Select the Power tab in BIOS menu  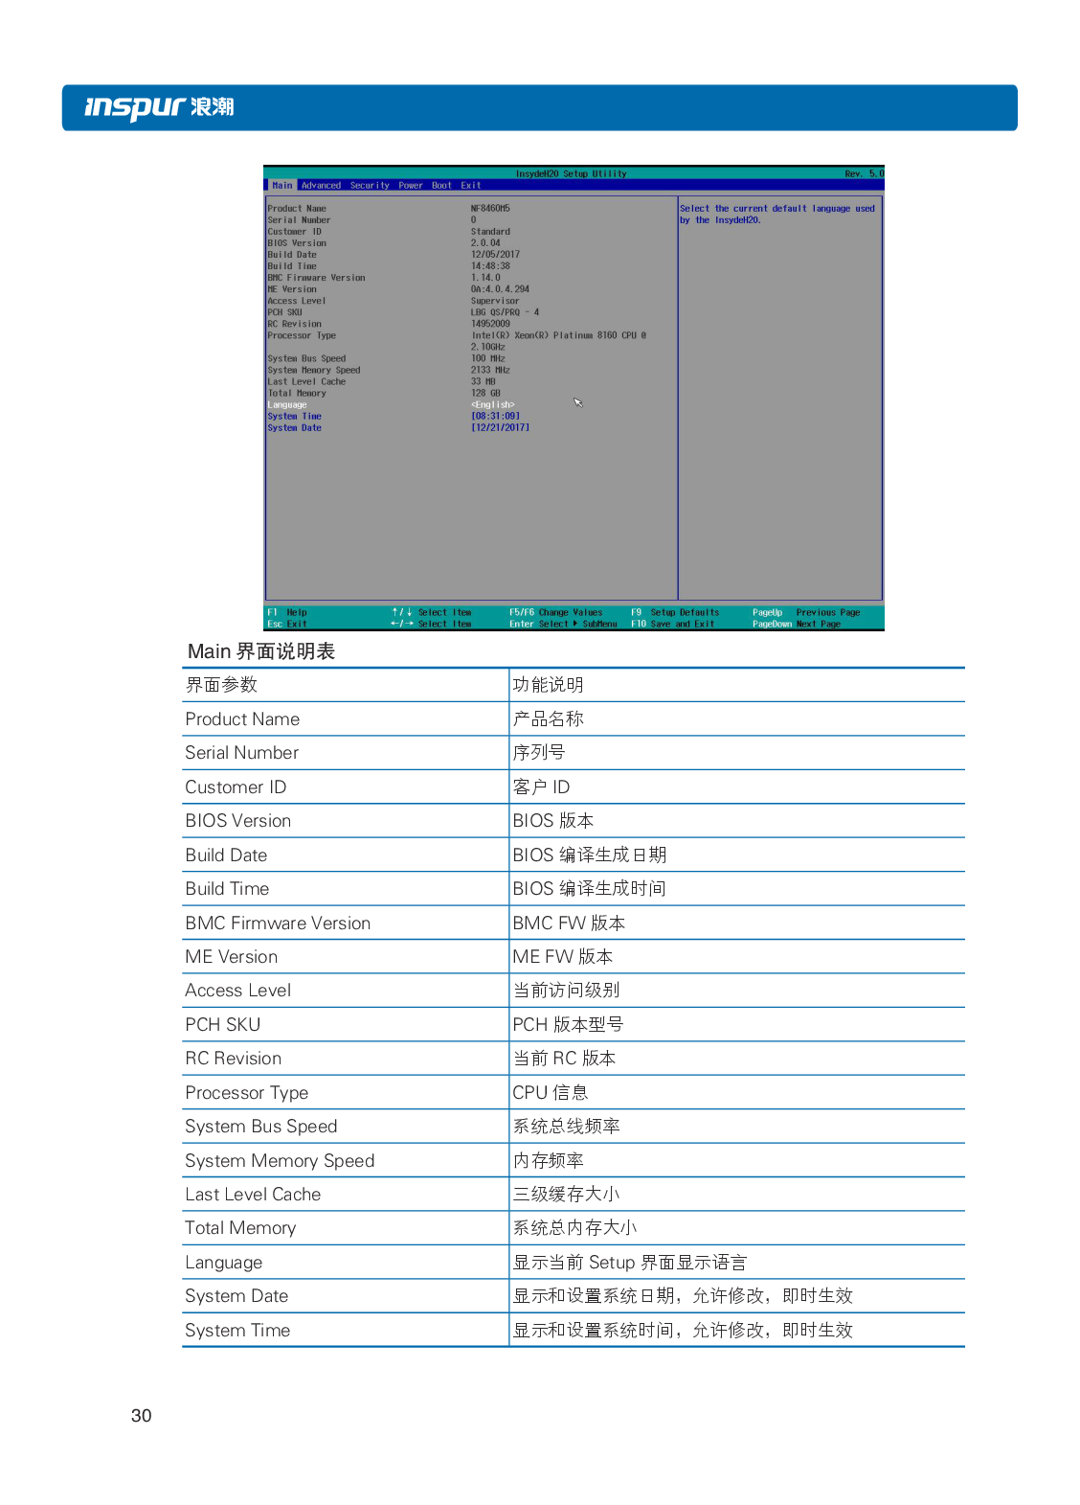pyautogui.click(x=411, y=186)
